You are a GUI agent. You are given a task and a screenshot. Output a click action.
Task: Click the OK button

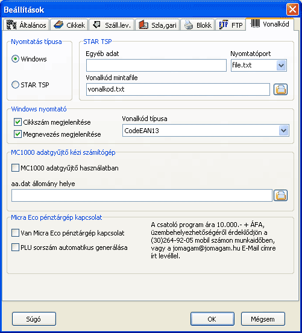212,319
